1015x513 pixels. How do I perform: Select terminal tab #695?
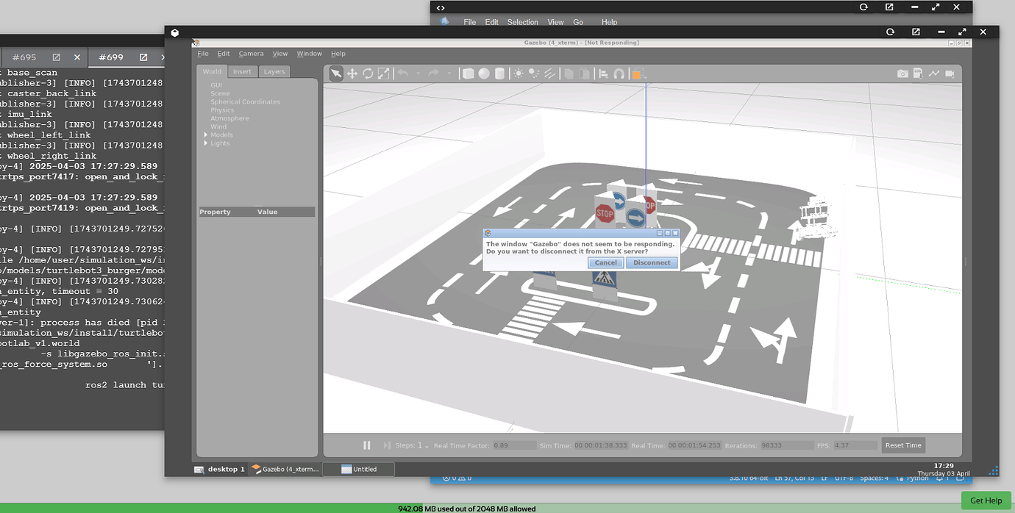24,57
